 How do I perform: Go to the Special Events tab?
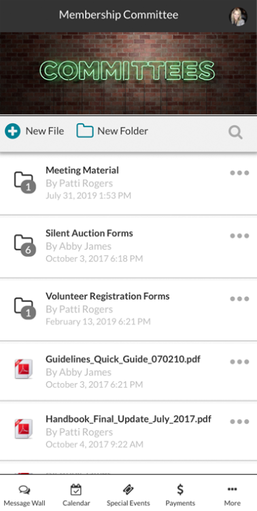128,495
